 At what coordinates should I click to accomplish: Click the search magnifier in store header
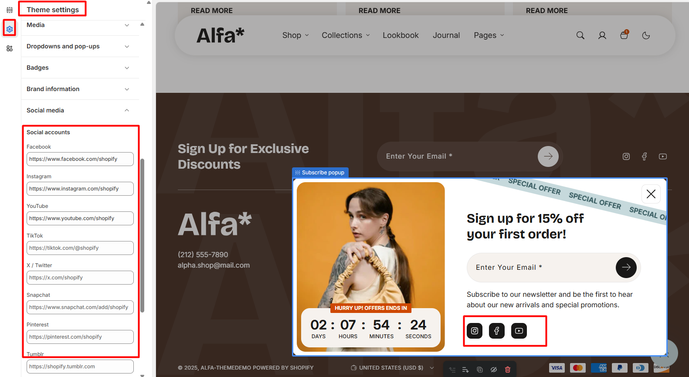click(580, 35)
